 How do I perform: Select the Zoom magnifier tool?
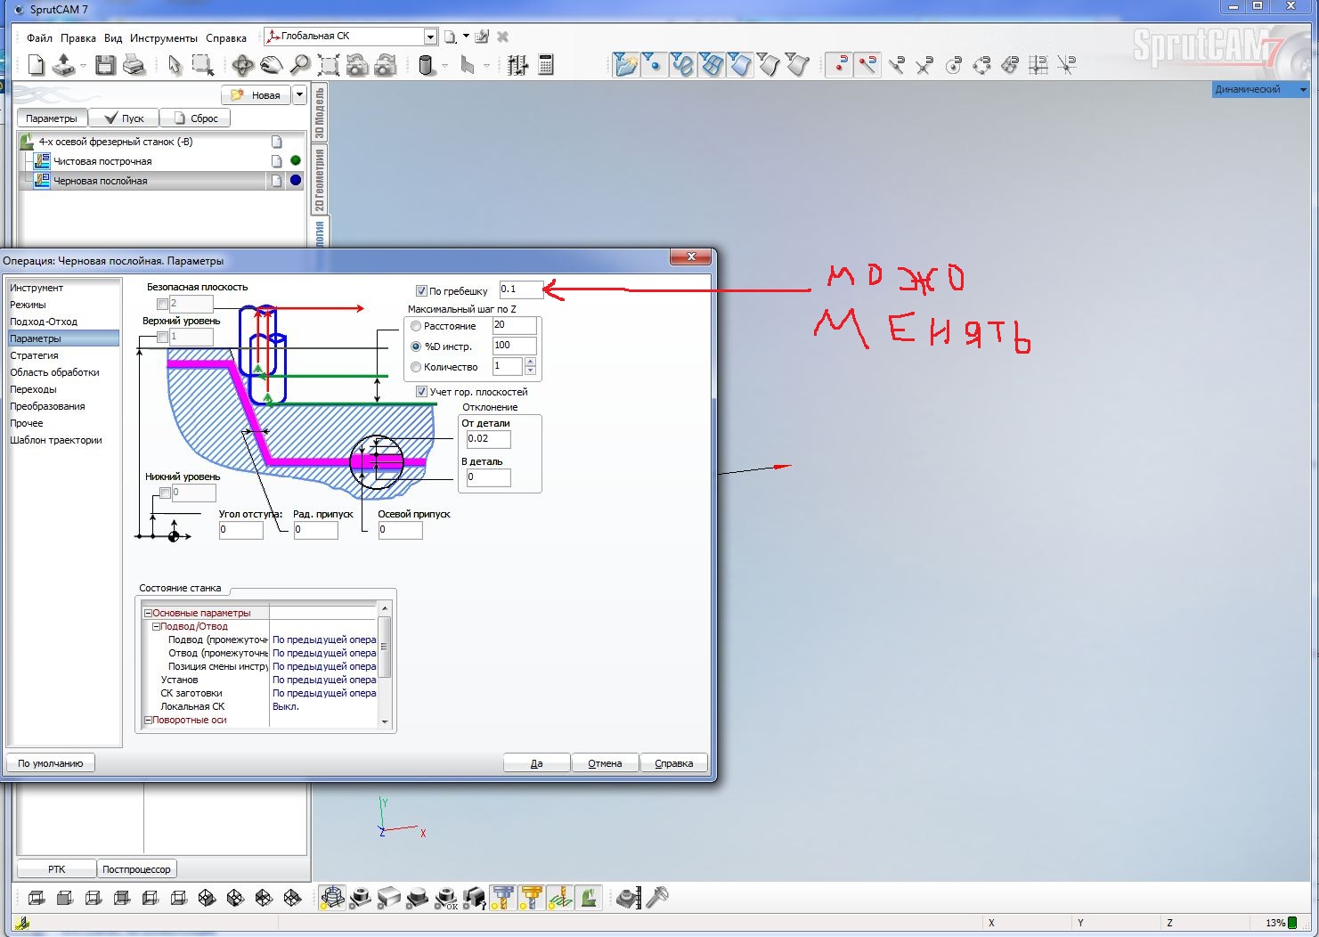point(300,65)
